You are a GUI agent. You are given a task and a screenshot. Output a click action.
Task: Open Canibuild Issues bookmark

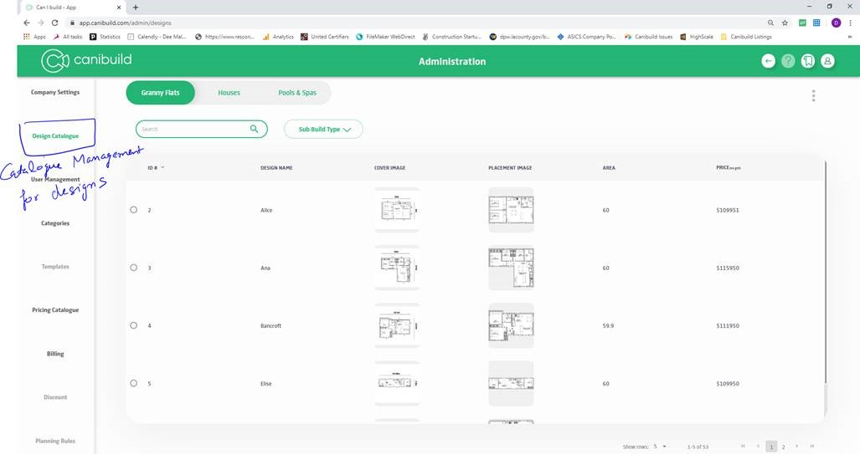(649, 37)
